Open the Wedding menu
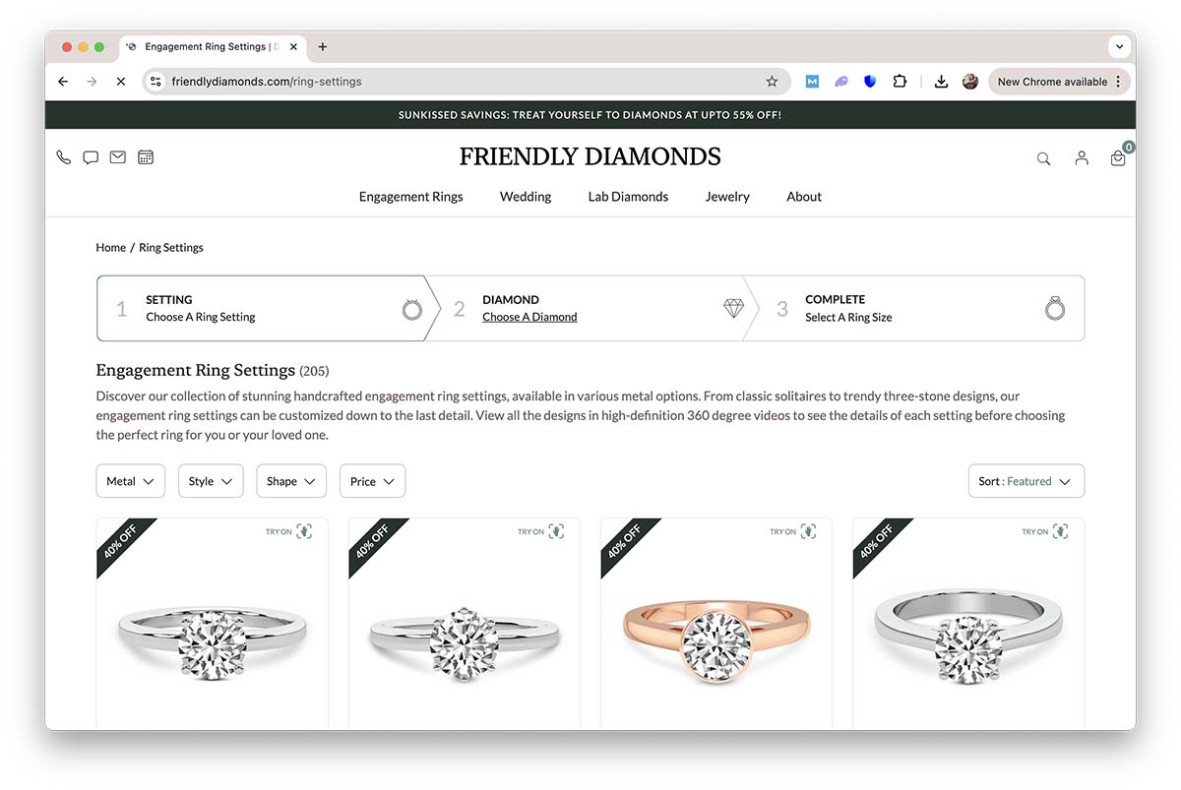The height and width of the screenshot is (790, 1181). click(x=526, y=197)
